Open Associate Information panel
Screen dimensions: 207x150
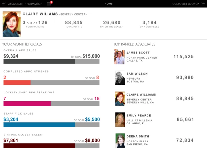point(25,4)
